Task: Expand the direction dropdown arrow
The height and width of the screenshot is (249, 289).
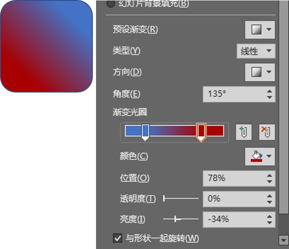Action: (269, 72)
